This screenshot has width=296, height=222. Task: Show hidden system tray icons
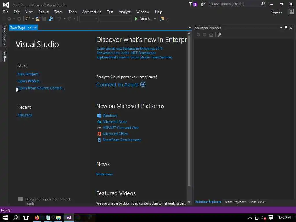coord(250,218)
